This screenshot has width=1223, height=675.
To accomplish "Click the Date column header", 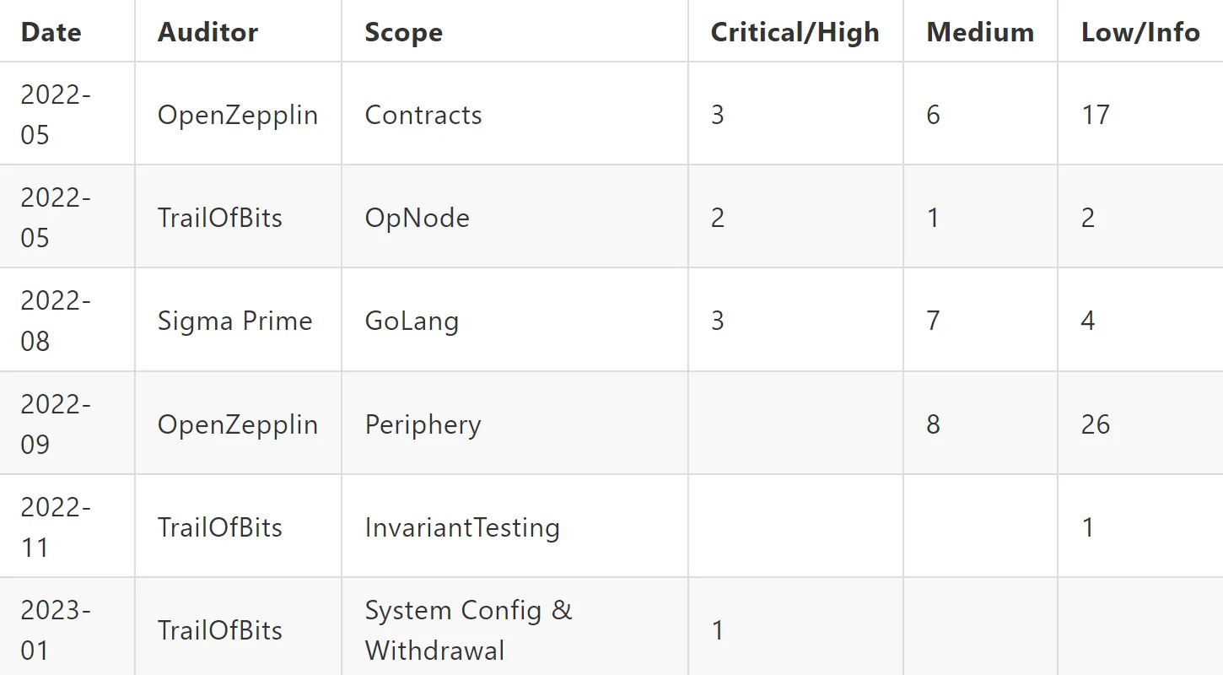I will (x=51, y=32).
